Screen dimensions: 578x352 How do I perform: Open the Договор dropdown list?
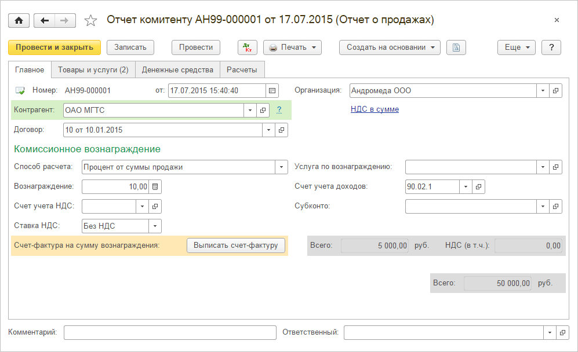pos(268,130)
